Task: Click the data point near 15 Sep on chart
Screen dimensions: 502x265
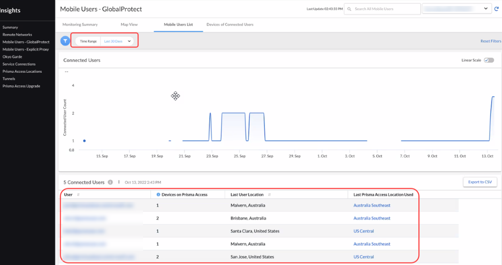Action: [84, 141]
